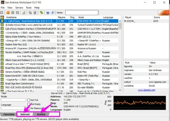Sort servers by the Players column header

tap(63, 17)
